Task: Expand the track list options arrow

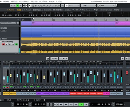Action: point(18,20)
